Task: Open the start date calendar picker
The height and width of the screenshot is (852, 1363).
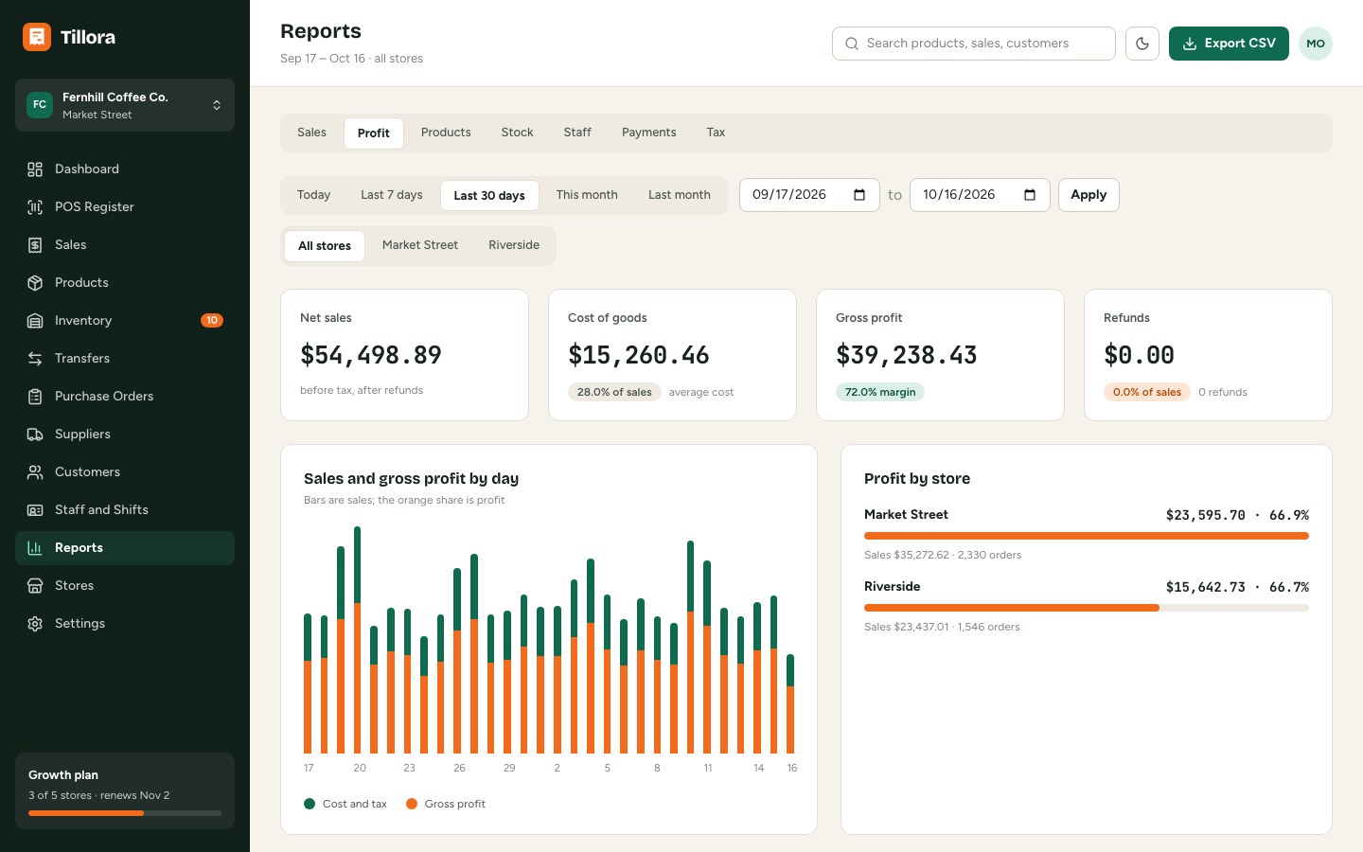Action: tap(859, 195)
